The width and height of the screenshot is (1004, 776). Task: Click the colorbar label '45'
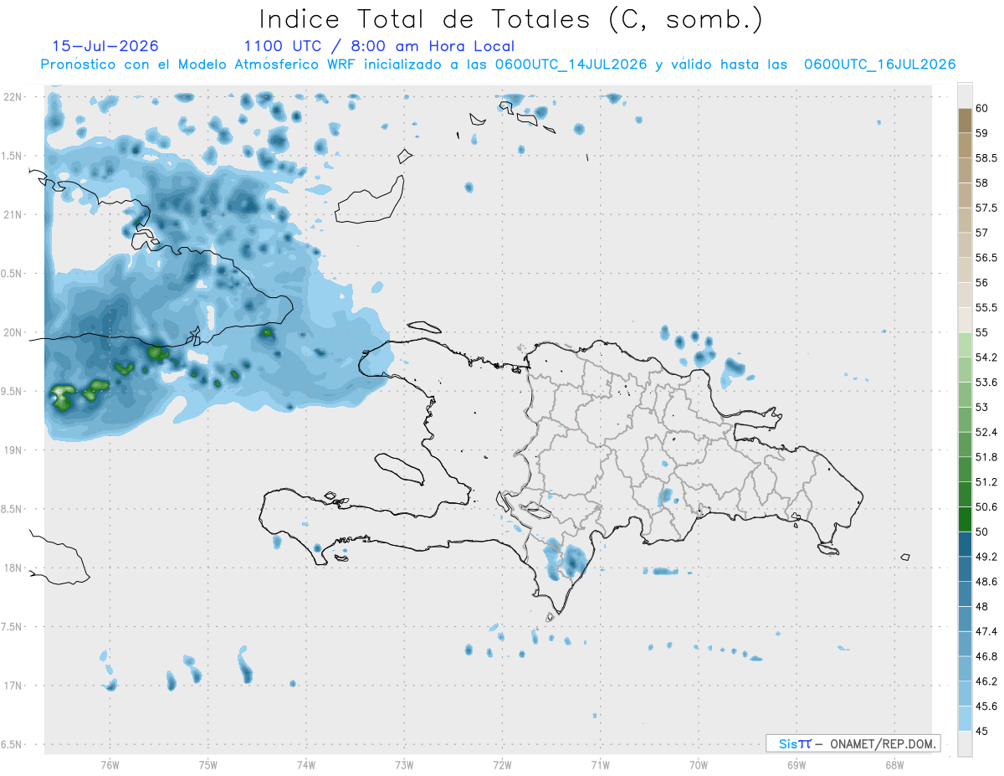981,732
